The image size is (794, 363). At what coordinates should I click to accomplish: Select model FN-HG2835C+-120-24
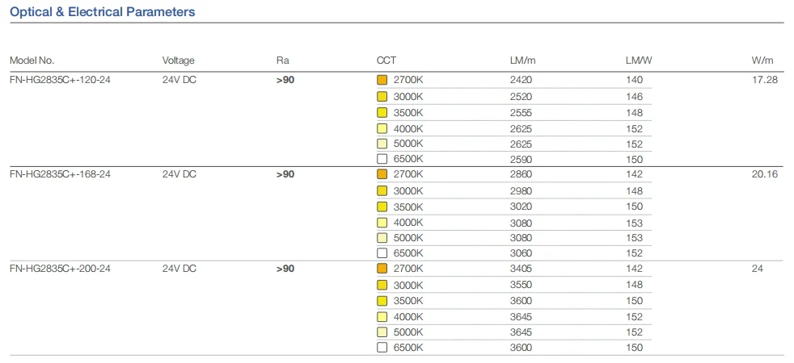[60, 80]
